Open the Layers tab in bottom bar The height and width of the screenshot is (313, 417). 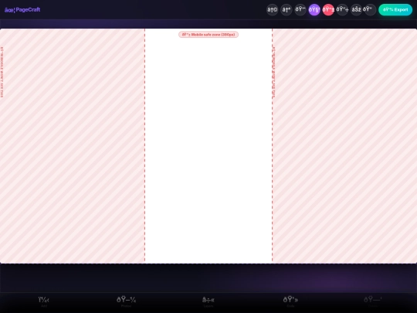208,302
